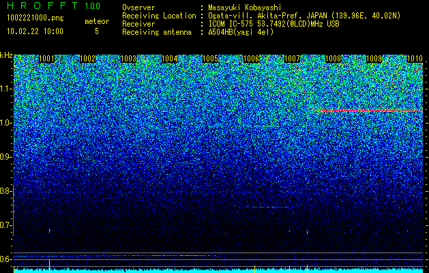429x273 pixels.
Task: Click the kHz axis unit label
Action: [6, 55]
